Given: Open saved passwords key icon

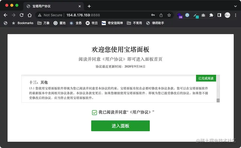Looking at the screenshot, I should [x=153, y=15].
